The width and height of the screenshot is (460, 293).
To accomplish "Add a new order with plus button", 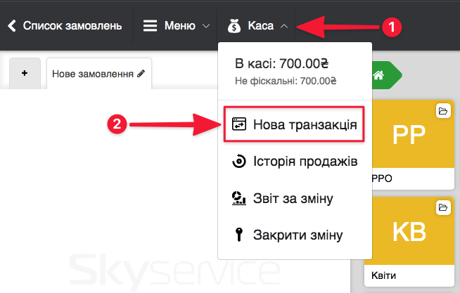I will tap(25, 73).
